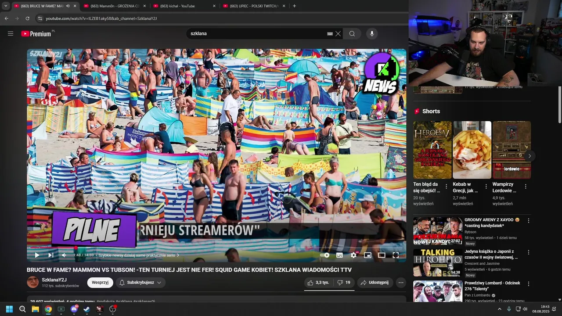Open player settings gear
Viewport: 562px width, 316px height.
[x=353, y=255]
